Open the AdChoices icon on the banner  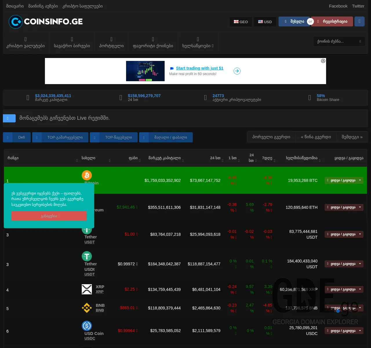[323, 61]
